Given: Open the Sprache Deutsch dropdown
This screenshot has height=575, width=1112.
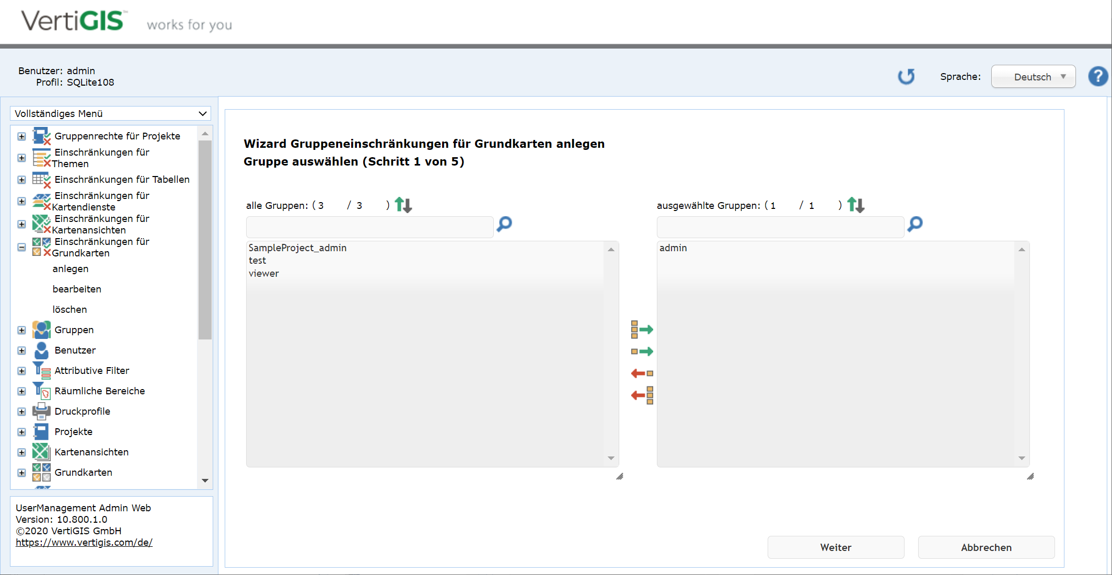Looking at the screenshot, I should click(1033, 77).
